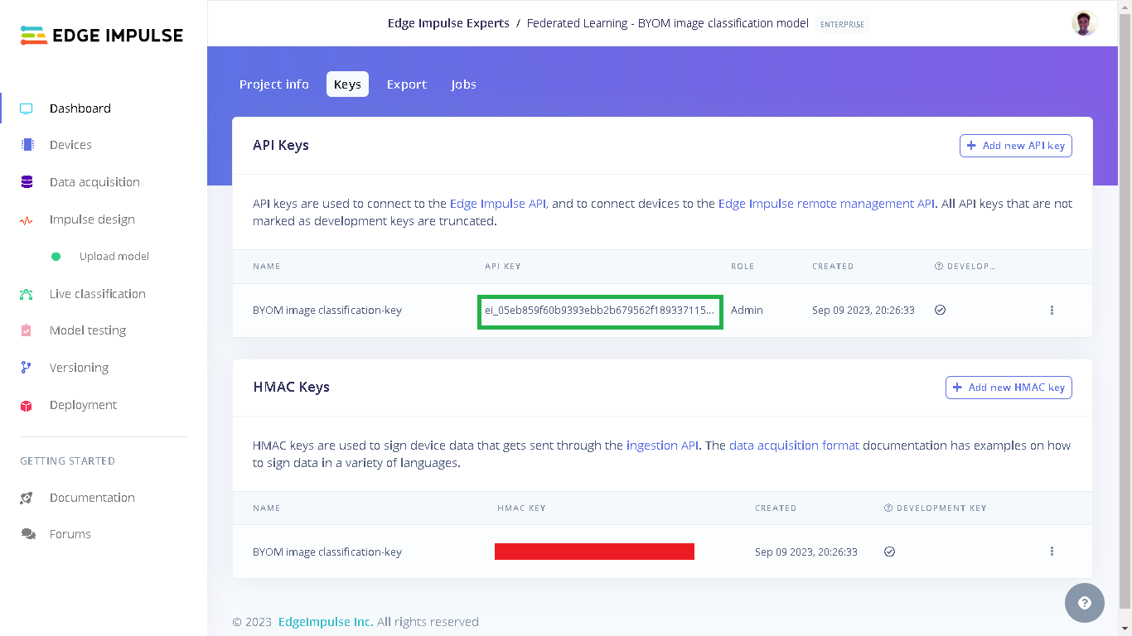1132x636 pixels.
Task: Open the user profile avatar
Action: tap(1084, 23)
